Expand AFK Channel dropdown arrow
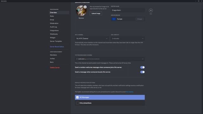The image size is (203, 114). tap(107, 39)
